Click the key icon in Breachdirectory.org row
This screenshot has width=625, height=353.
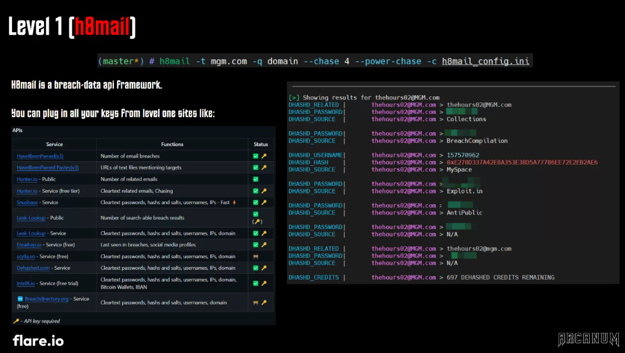tap(264, 303)
